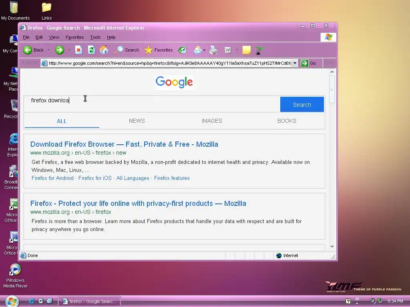410x307 pixels.
Task: Launch Media Player from quick launch
Action: pyautogui.click(x=41, y=301)
